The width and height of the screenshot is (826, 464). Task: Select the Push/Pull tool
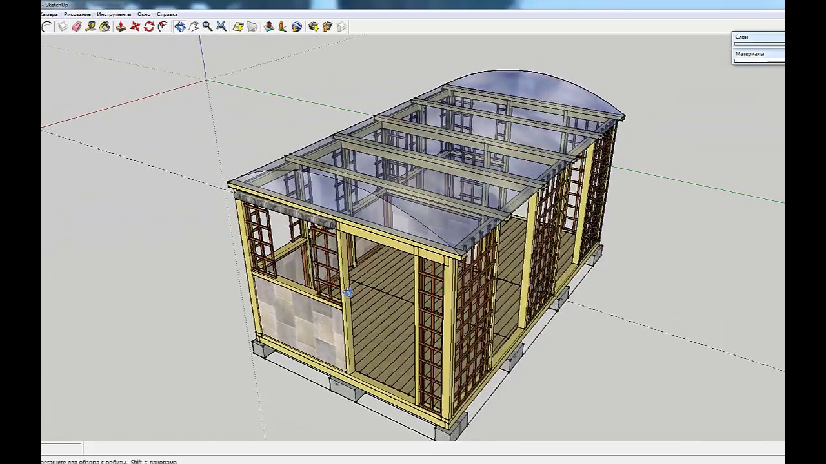[x=121, y=26]
